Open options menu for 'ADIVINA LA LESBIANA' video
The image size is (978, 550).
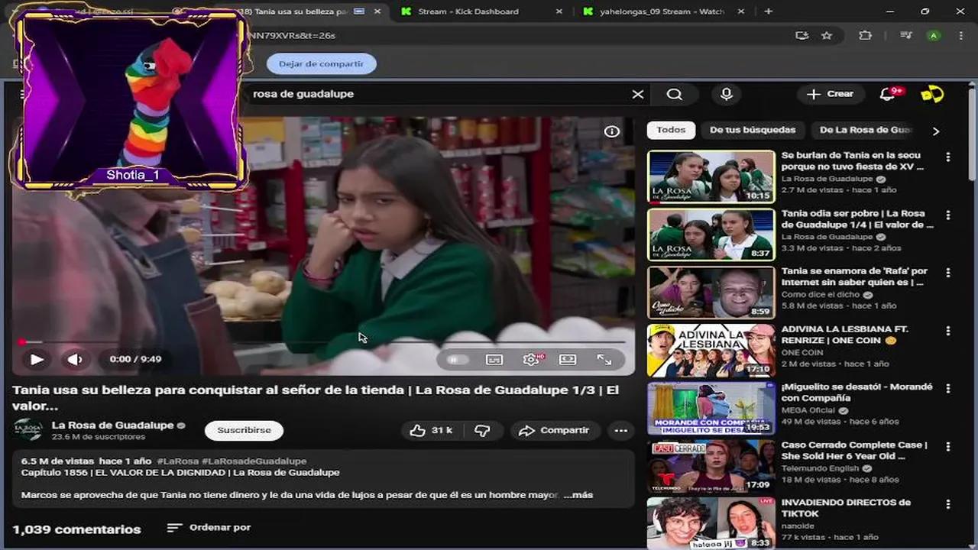(948, 331)
